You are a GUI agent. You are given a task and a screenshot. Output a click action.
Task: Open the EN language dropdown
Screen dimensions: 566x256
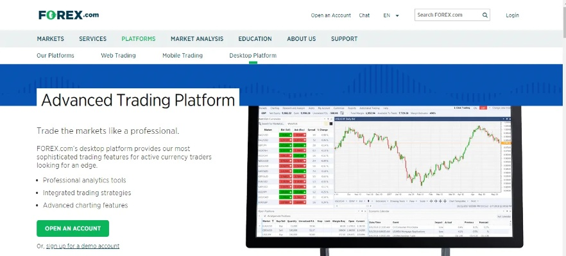(391, 15)
